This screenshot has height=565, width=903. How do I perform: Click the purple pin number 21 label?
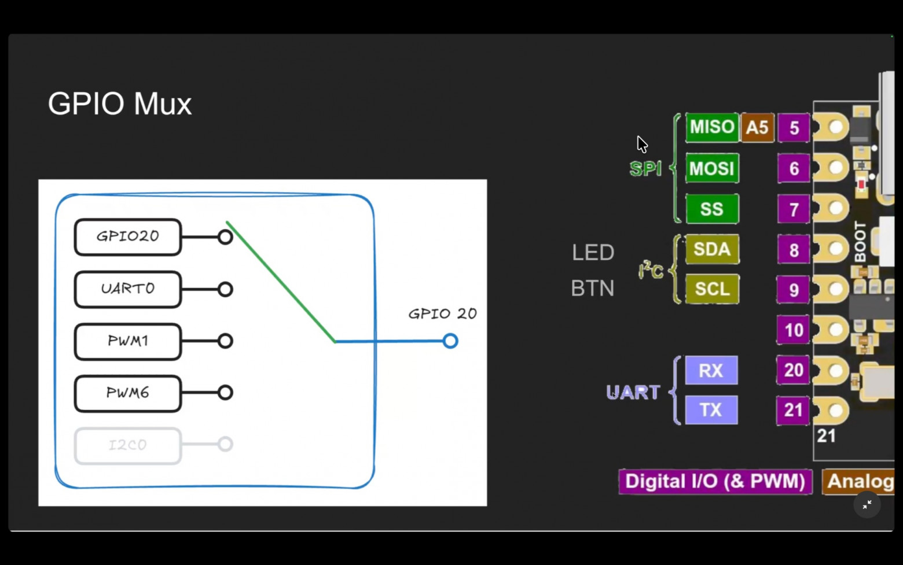pos(794,410)
